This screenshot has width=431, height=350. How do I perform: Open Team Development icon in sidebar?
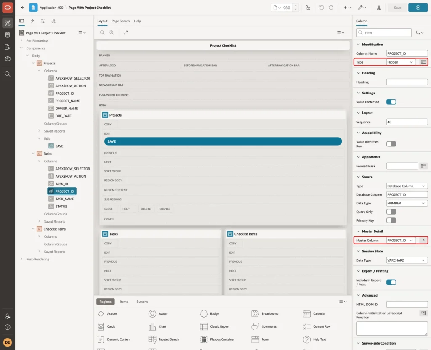pyautogui.click(x=8, y=47)
